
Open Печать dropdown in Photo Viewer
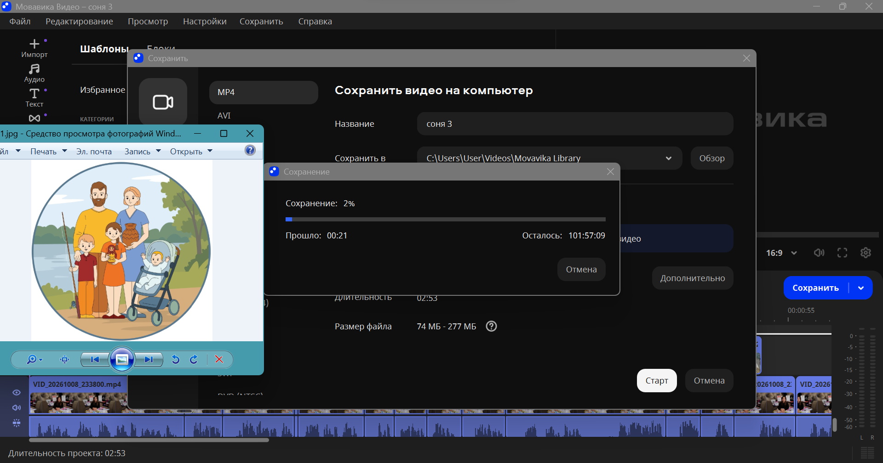point(49,151)
